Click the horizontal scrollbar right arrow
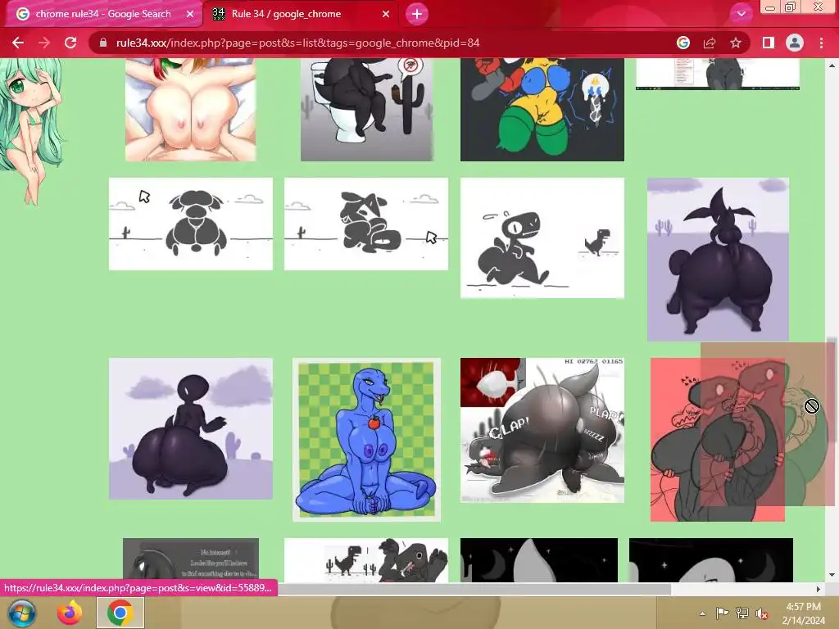 pyautogui.click(x=819, y=589)
